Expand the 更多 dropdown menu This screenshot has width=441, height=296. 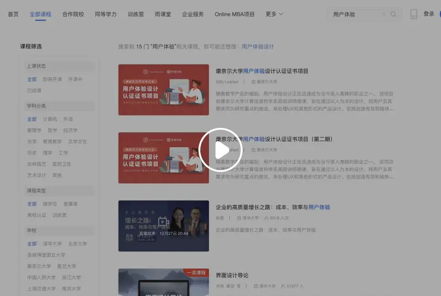[x=274, y=14]
